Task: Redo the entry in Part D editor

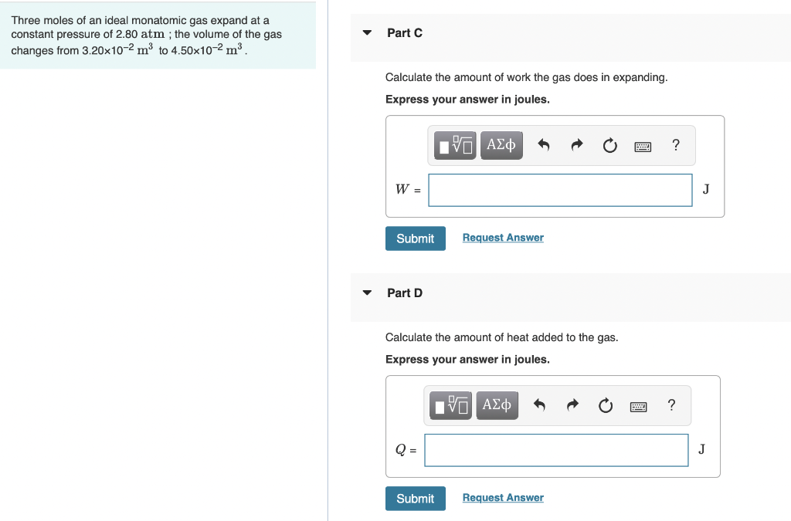Action: click(x=572, y=405)
